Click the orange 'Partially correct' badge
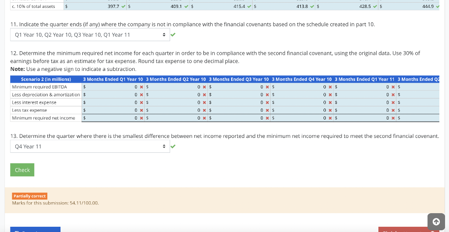The image size is (449, 232). (29, 196)
